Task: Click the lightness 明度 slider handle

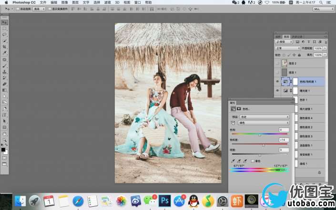Action: point(260,155)
